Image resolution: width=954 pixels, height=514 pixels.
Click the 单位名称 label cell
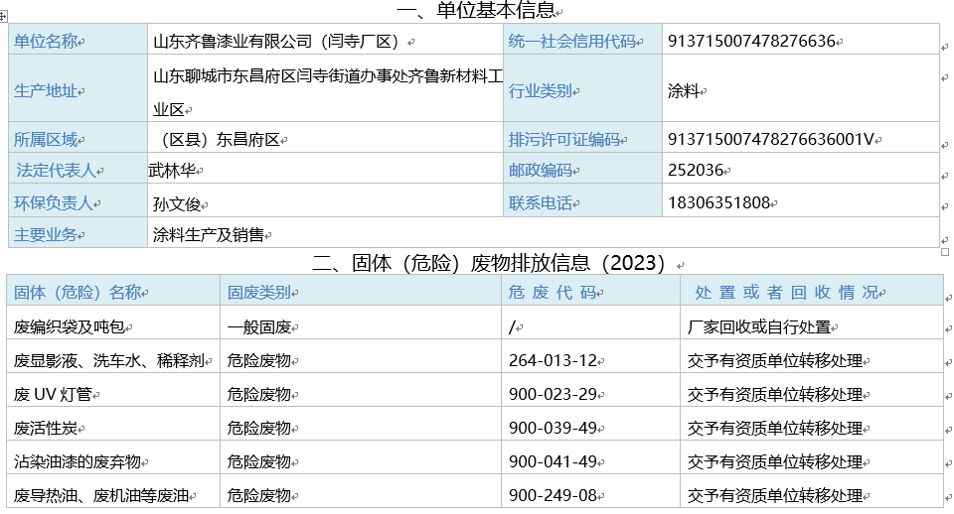tap(78, 40)
